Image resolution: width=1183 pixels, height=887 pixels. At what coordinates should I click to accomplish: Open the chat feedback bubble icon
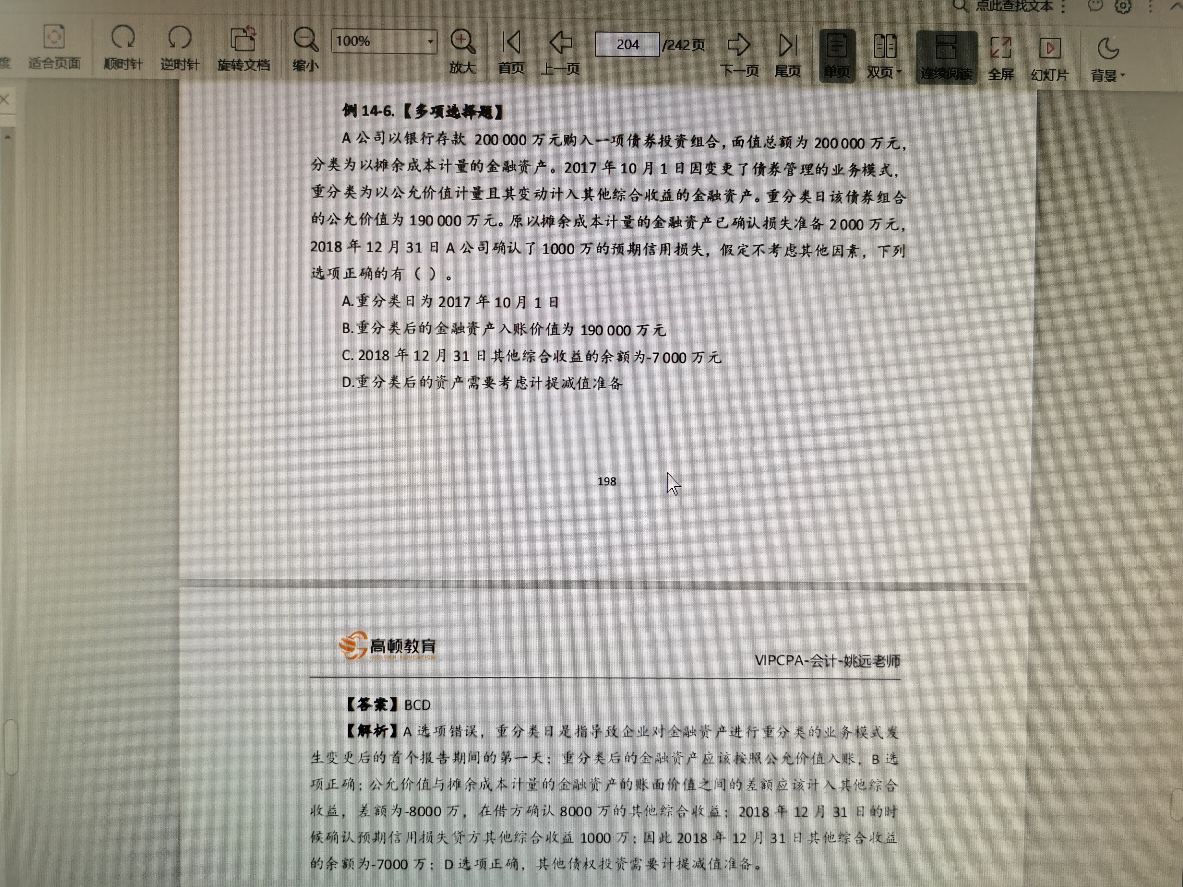[x=1095, y=5]
